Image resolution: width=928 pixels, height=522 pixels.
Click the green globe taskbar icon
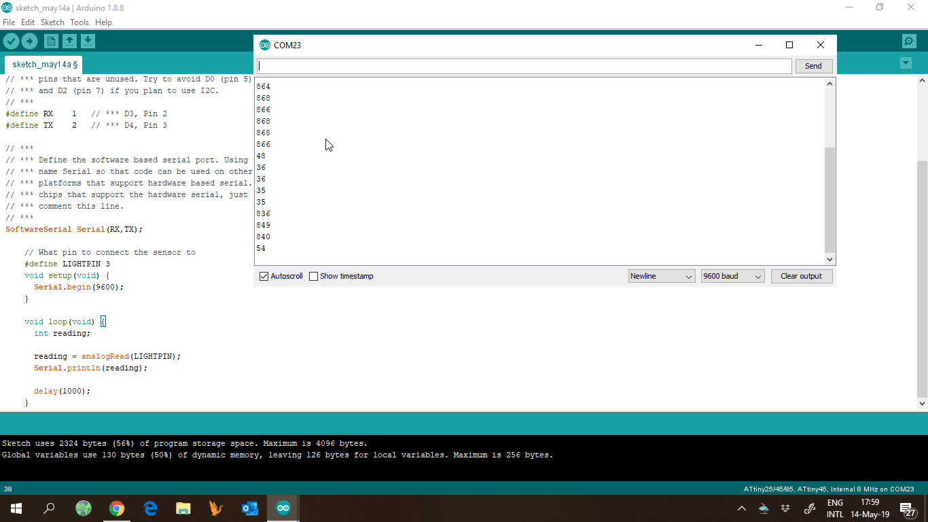[x=84, y=508]
